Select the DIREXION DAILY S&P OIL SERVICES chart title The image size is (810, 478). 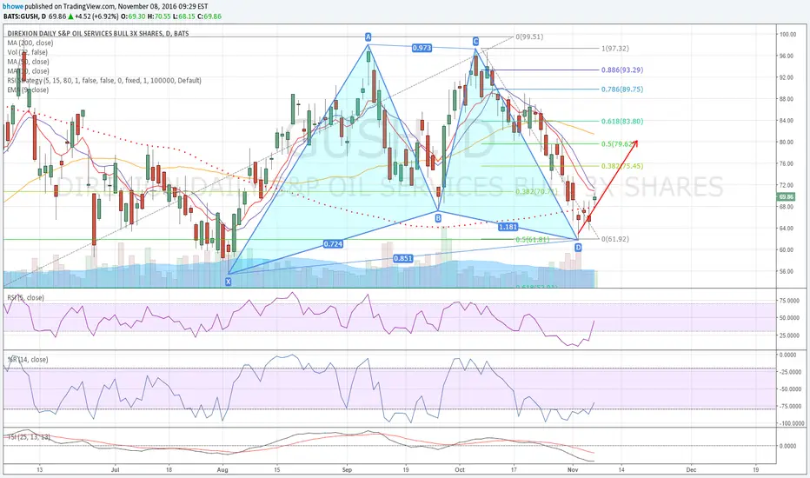pos(98,33)
